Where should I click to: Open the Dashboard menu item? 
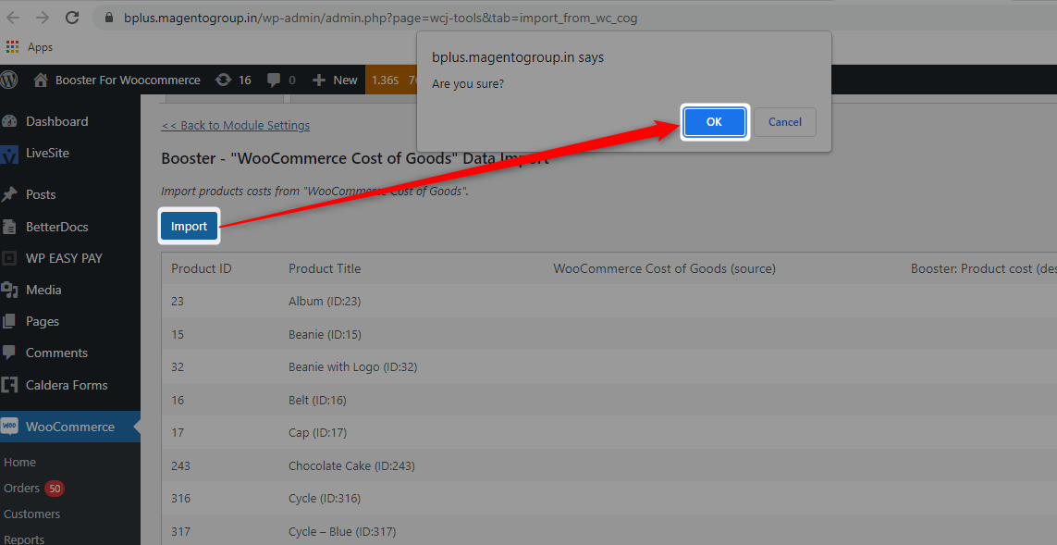(56, 121)
